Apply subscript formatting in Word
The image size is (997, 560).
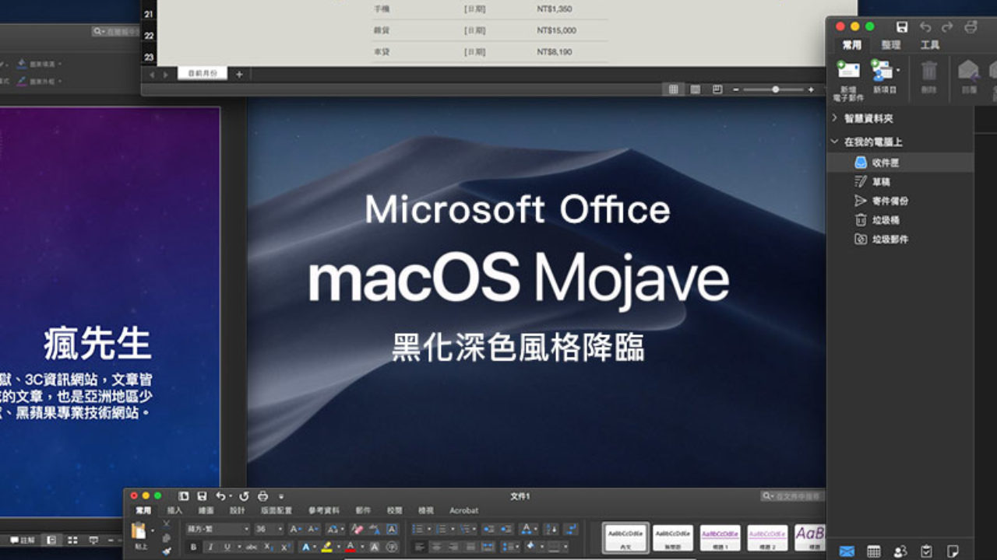click(x=268, y=547)
